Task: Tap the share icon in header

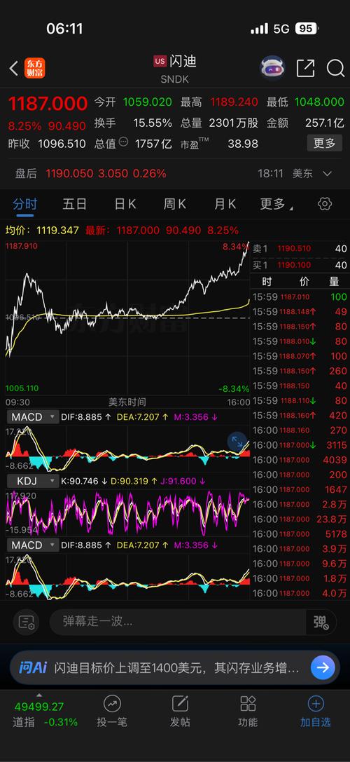Action: (x=305, y=68)
